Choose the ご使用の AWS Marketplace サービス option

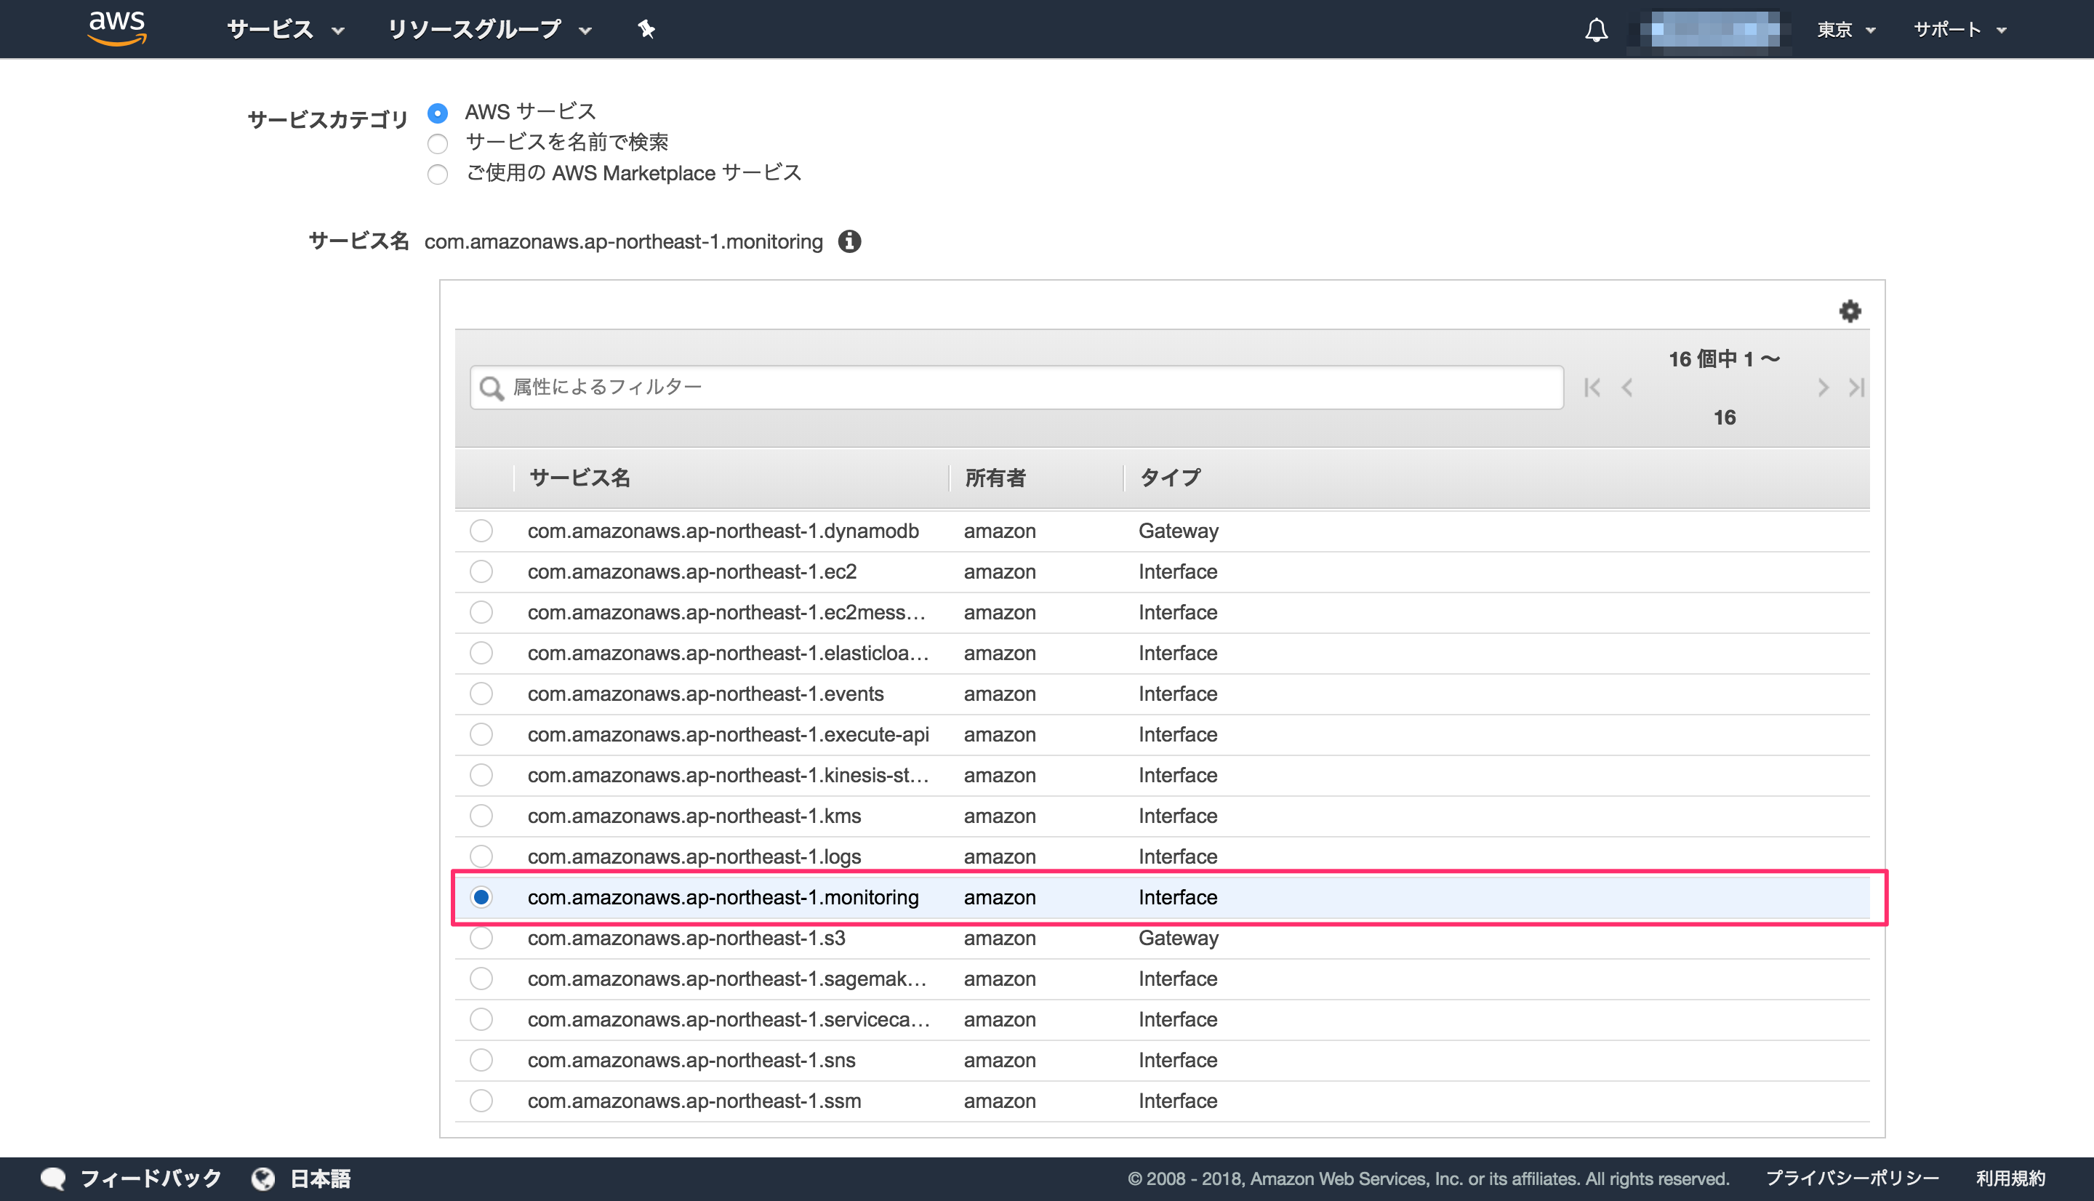click(x=437, y=174)
